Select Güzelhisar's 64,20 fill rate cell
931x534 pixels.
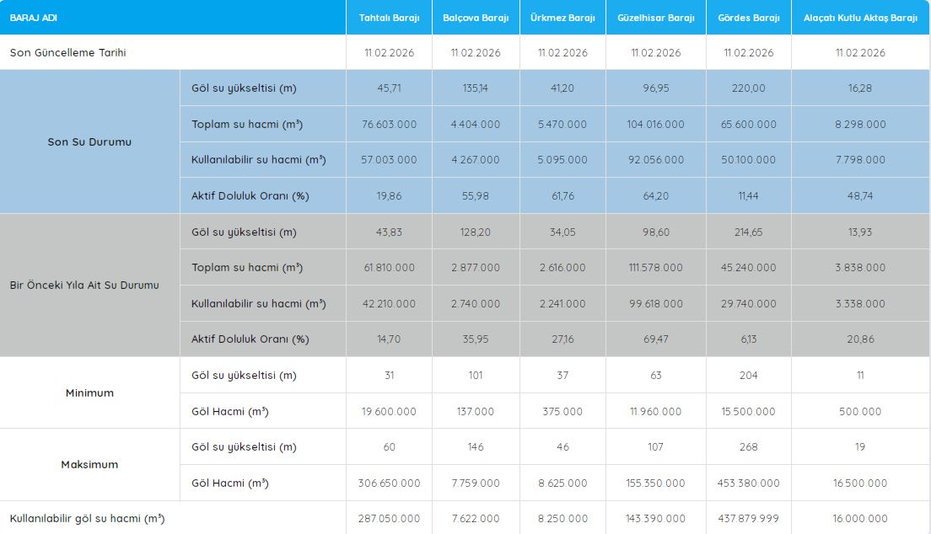655,195
